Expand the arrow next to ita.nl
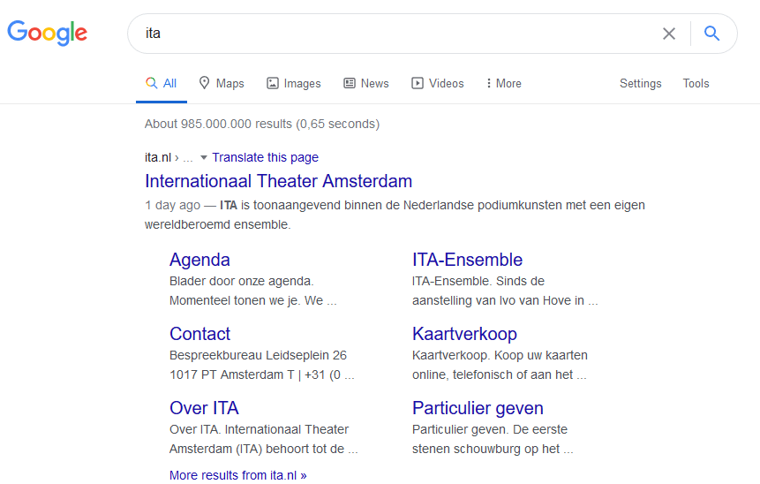 coord(204,157)
